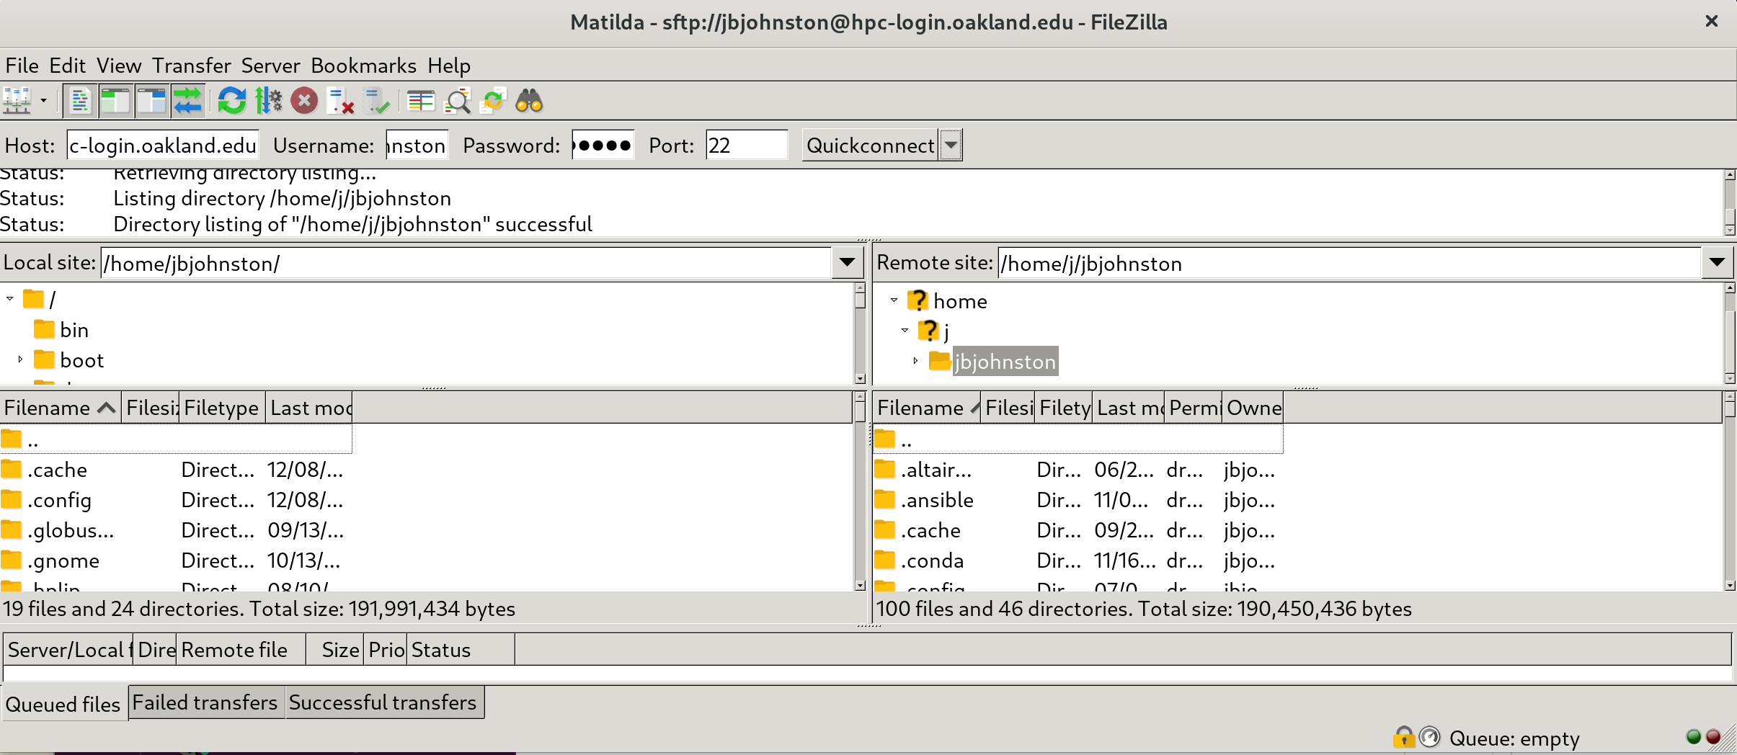Image resolution: width=1737 pixels, height=755 pixels.
Task: Open the Site Manager icon
Action: click(x=17, y=101)
